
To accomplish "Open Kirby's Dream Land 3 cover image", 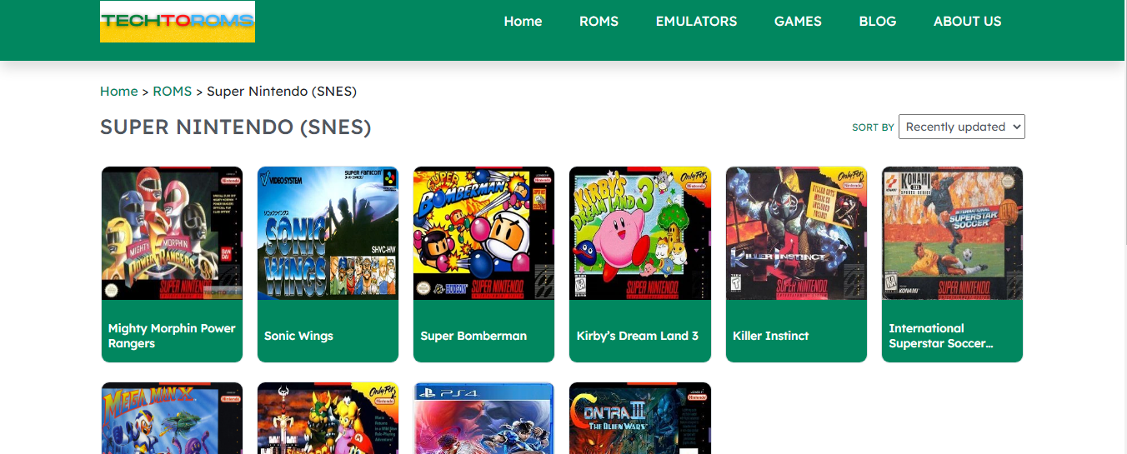I will 639,233.
